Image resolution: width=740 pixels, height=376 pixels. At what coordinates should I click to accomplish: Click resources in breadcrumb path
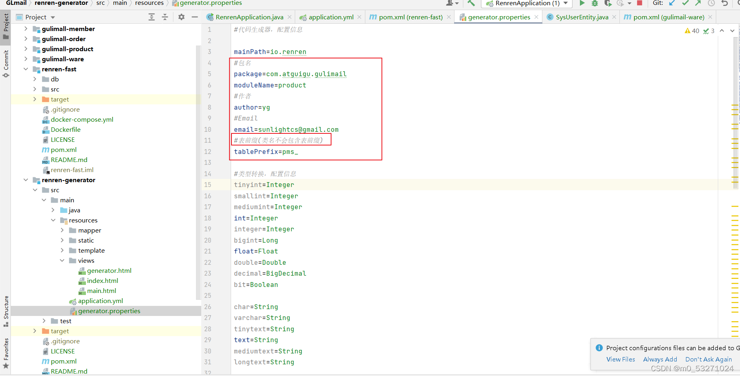149,3
